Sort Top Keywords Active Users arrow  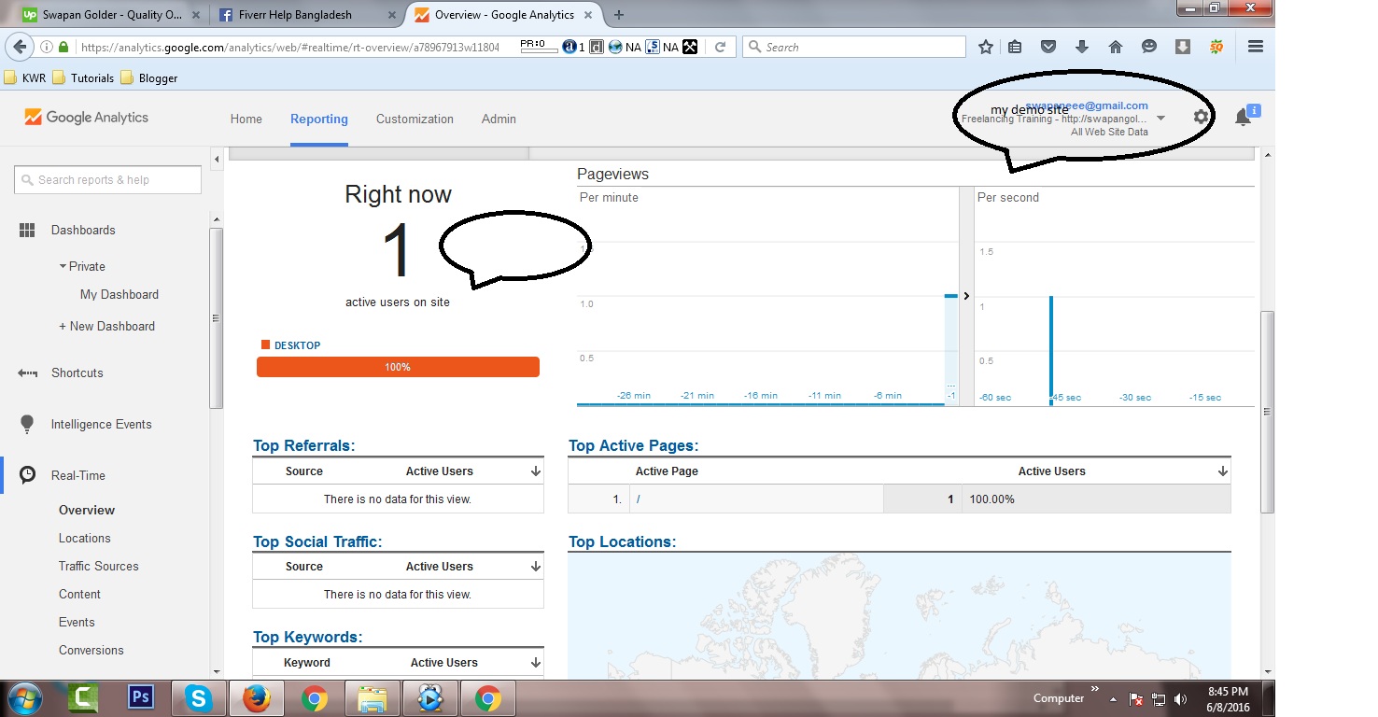point(535,663)
